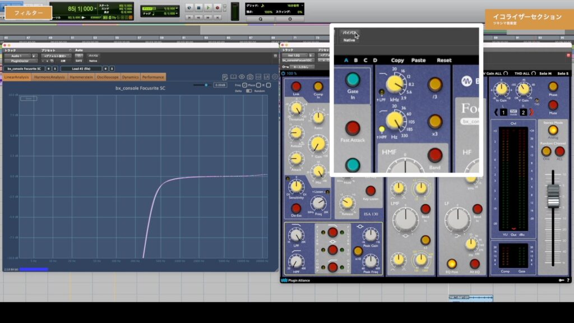The image size is (574, 323).
Task: Open the key license icon in bx_console footer
Action: click(561, 280)
